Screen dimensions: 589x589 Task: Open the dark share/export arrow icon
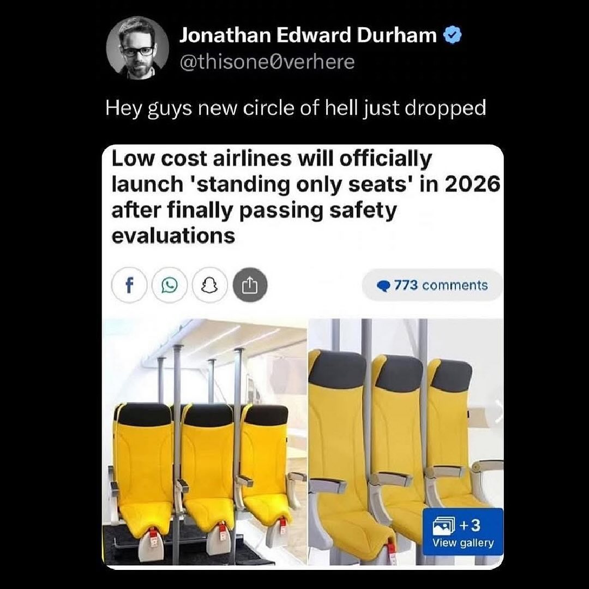pos(250,285)
